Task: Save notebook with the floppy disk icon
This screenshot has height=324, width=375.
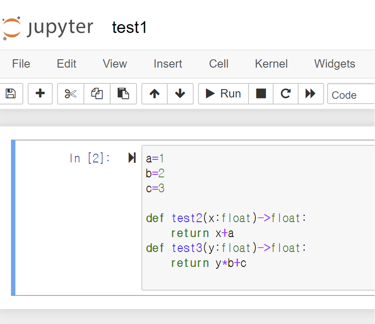Action: pyautogui.click(x=11, y=94)
